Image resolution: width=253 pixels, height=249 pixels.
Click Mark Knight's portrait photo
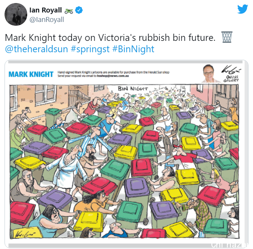tap(210, 73)
